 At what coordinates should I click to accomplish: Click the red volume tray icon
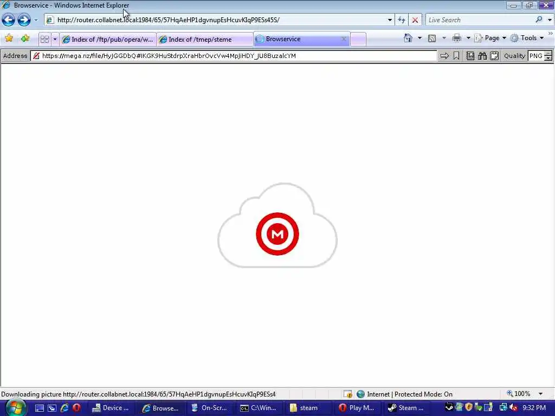point(513,408)
